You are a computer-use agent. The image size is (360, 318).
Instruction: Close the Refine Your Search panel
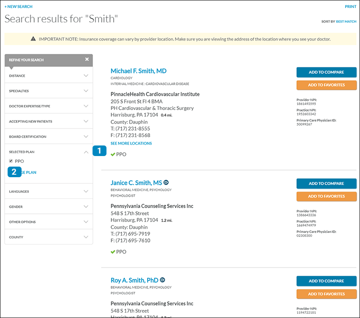click(x=87, y=59)
